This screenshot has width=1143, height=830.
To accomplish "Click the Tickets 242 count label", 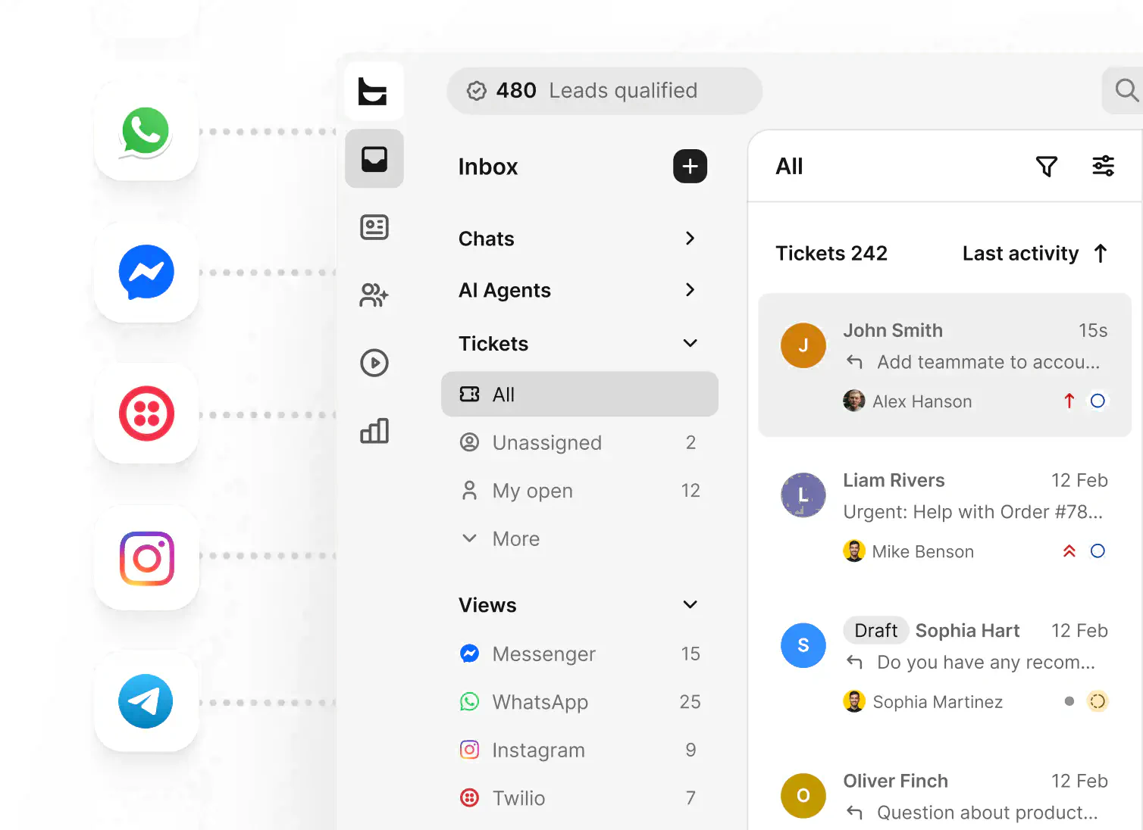I will tap(831, 253).
